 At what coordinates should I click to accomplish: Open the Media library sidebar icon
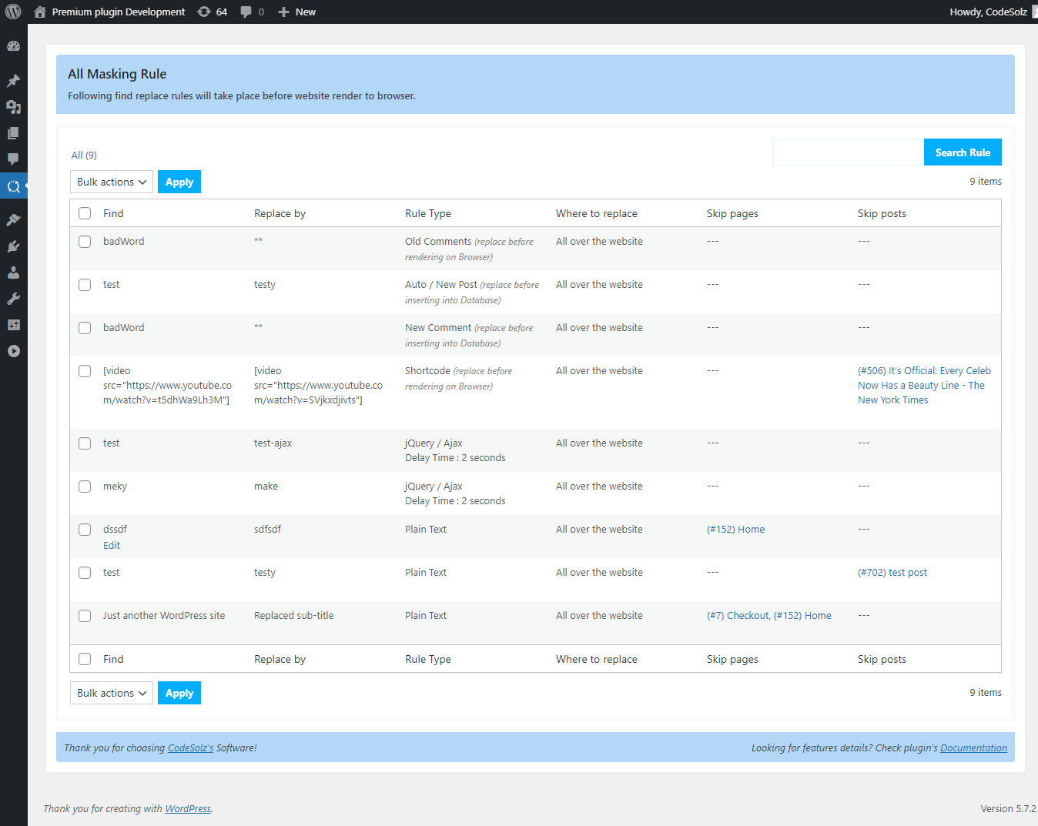(13, 107)
